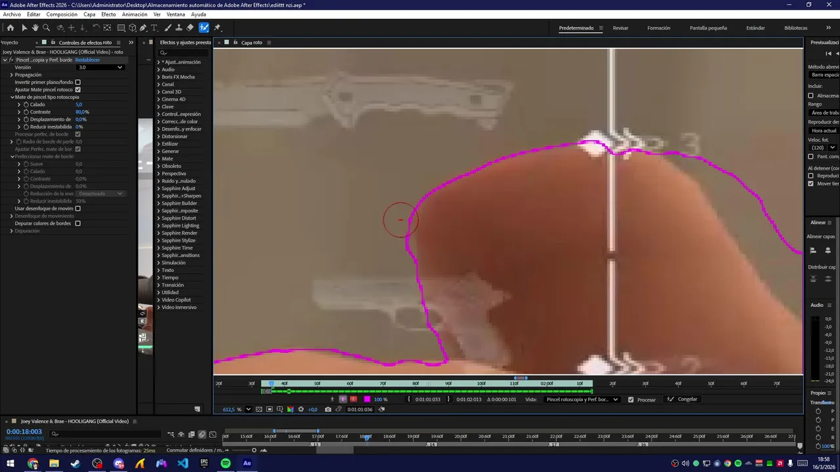Screen dimensions: 840x472
Task: Toggle the red alpha overlay view button
Action: coord(353,399)
